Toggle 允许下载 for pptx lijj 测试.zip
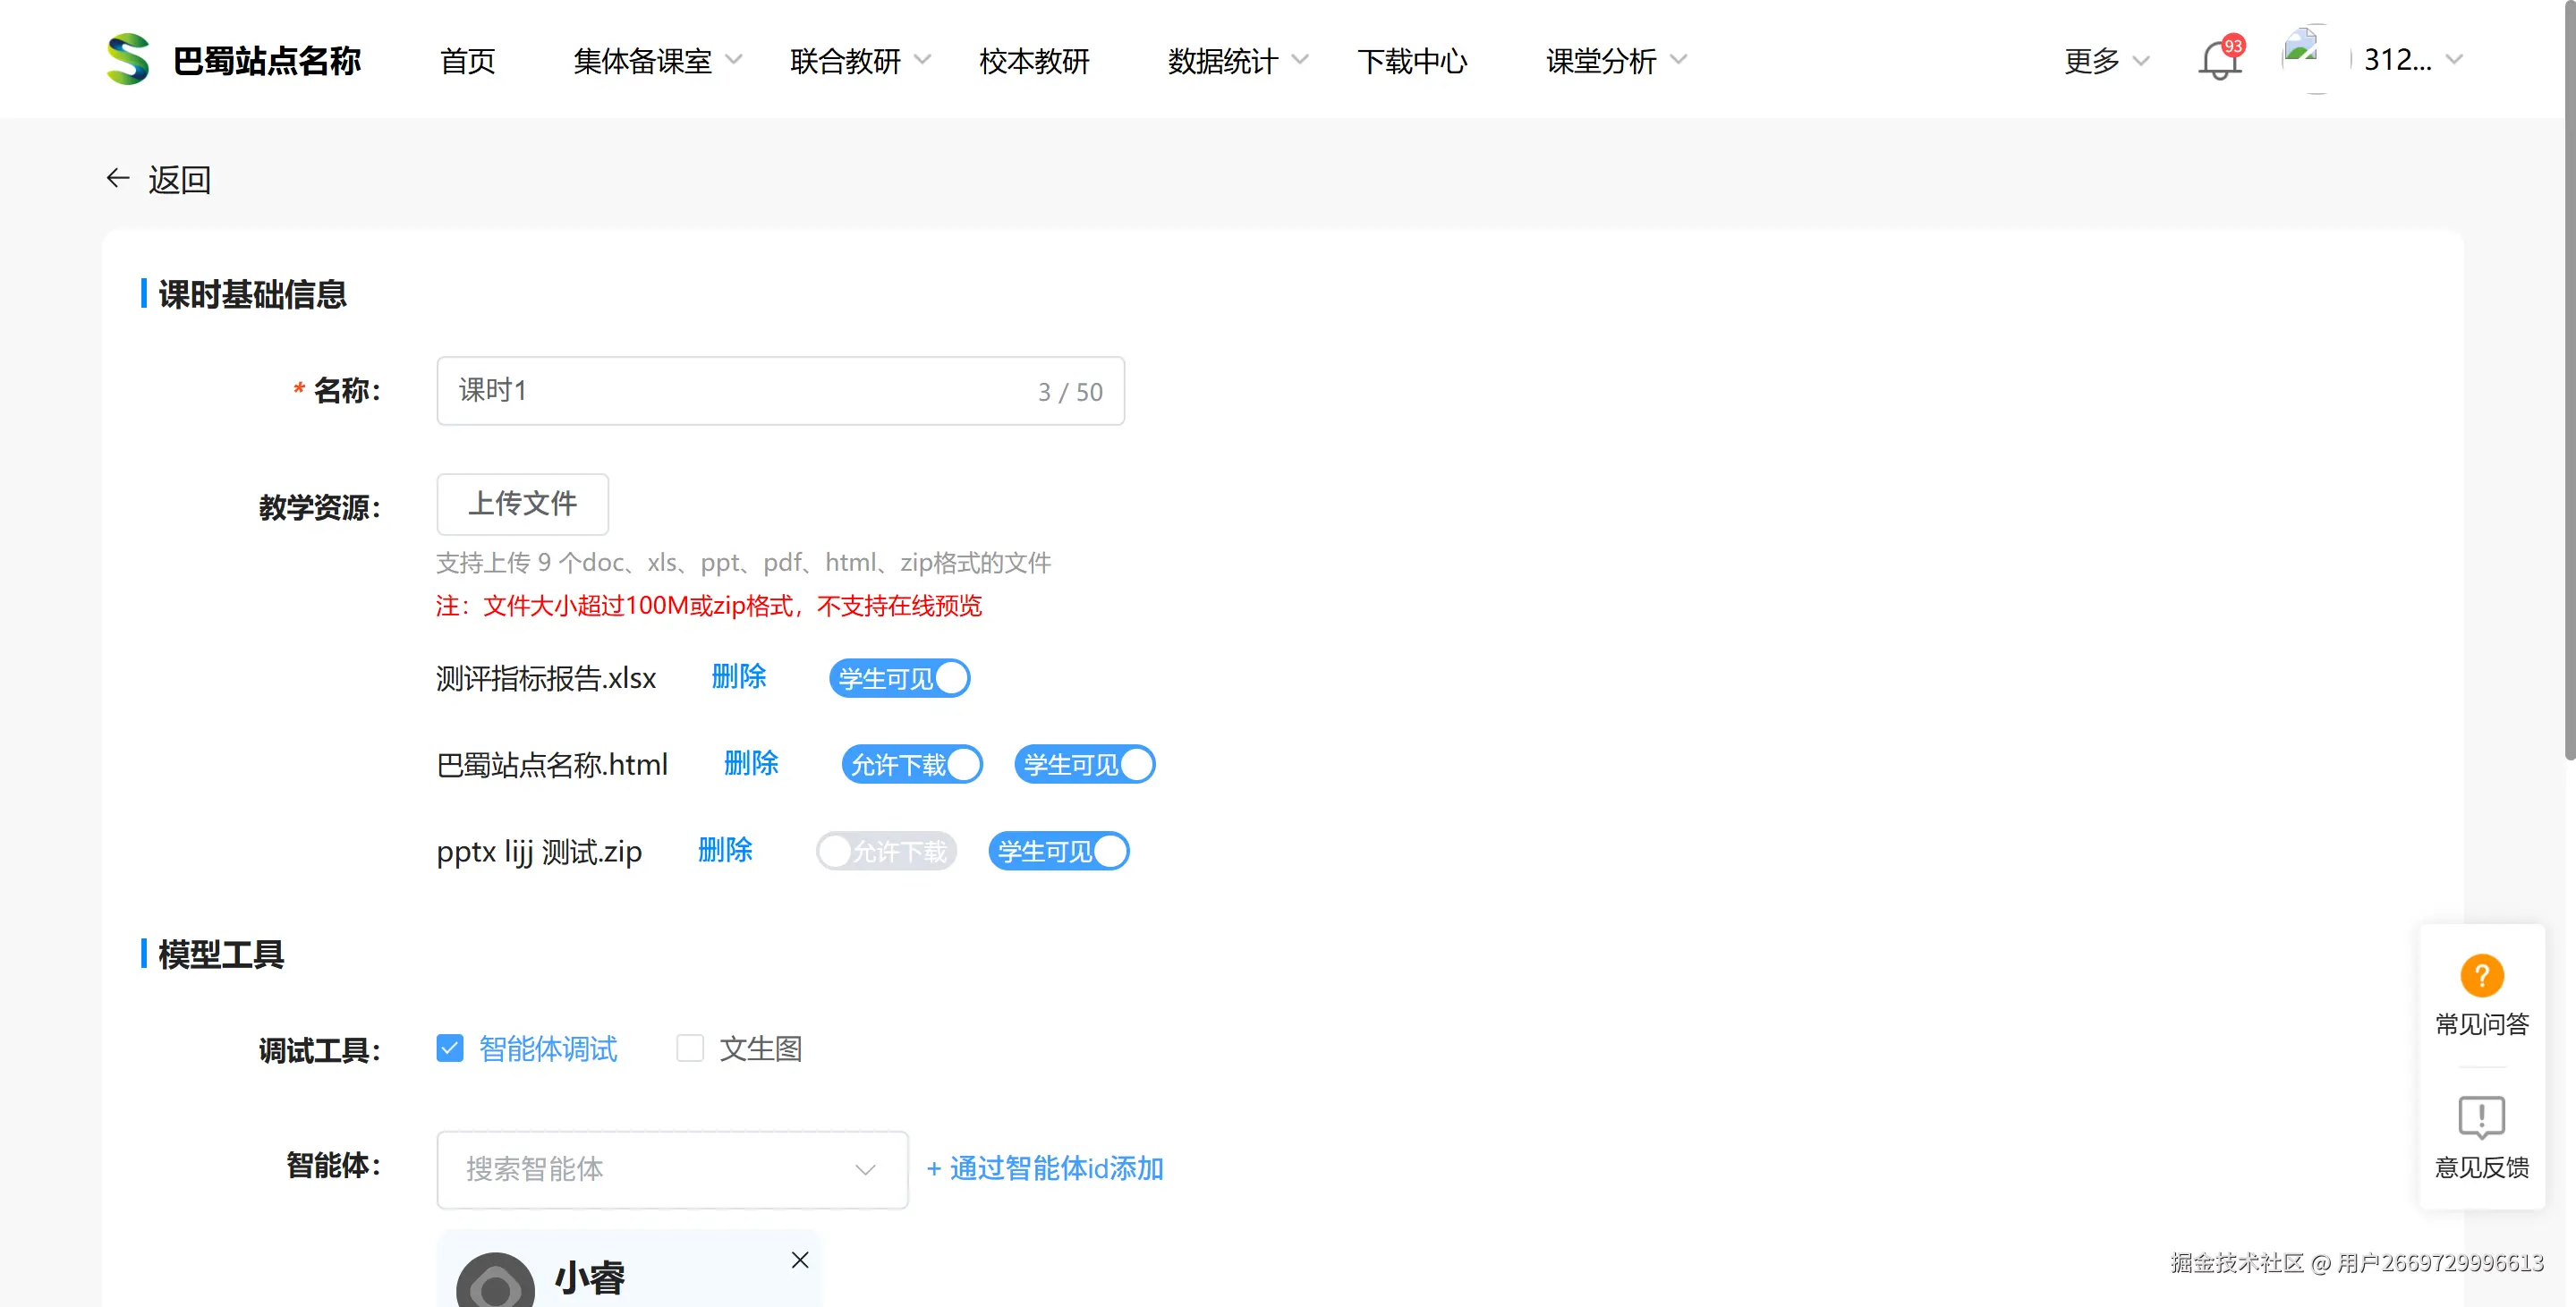Viewport: 2576px width, 1307px height. (x=886, y=851)
